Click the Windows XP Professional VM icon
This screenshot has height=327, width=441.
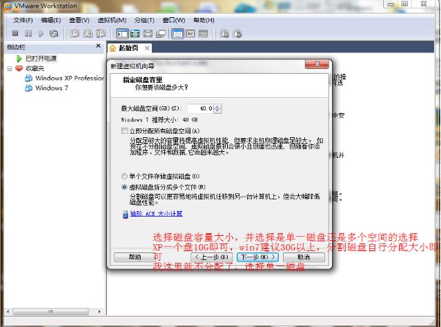pyautogui.click(x=28, y=78)
